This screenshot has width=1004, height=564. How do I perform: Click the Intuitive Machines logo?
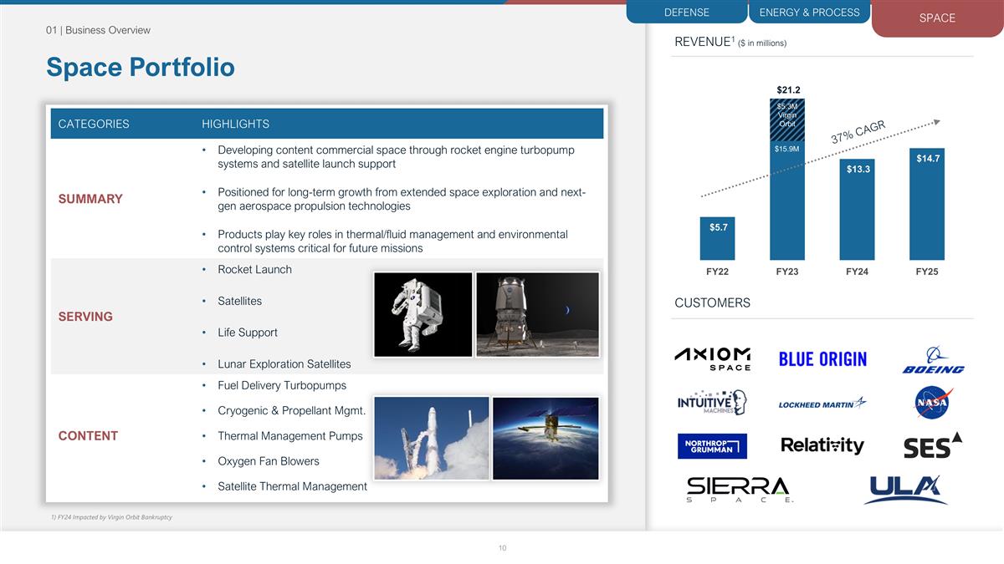pos(712,402)
